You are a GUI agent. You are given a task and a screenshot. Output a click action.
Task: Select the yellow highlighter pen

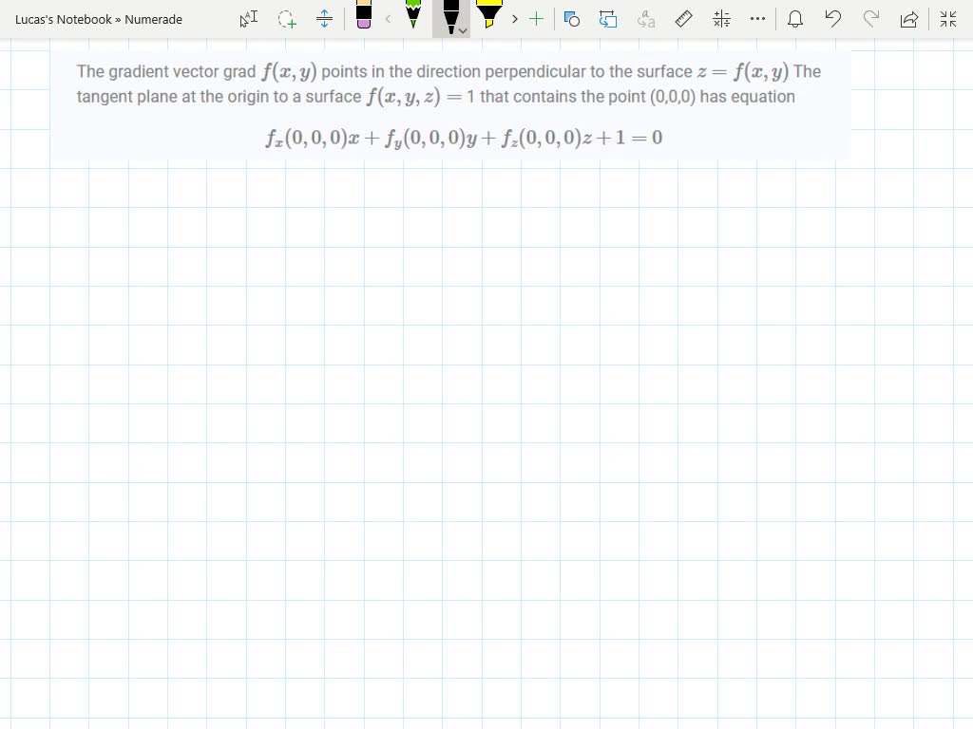488,18
